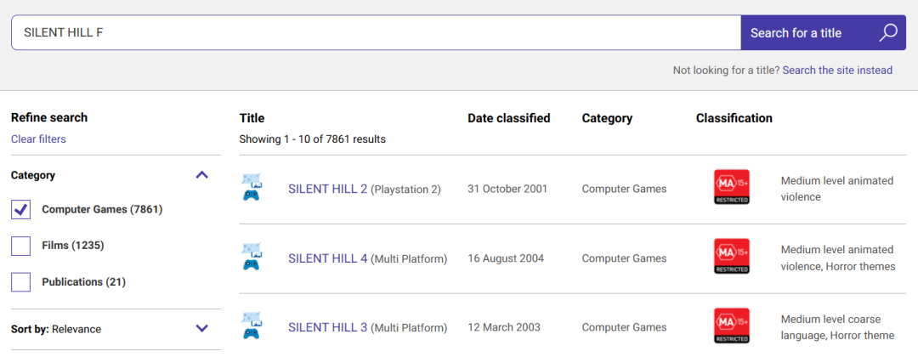Click the magnifying glass search icon

coord(887,33)
